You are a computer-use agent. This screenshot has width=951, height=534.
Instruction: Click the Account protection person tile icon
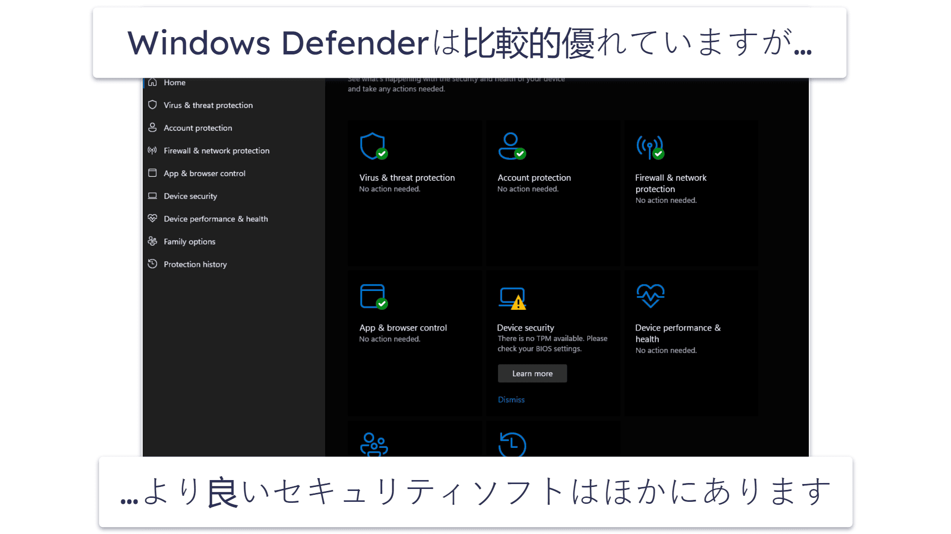tap(512, 146)
